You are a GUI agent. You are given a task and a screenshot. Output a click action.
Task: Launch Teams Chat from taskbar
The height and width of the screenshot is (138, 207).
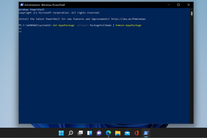click(x=99, y=133)
